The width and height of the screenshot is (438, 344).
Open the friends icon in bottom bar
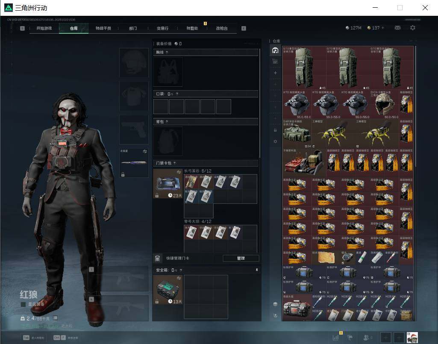coord(366,338)
